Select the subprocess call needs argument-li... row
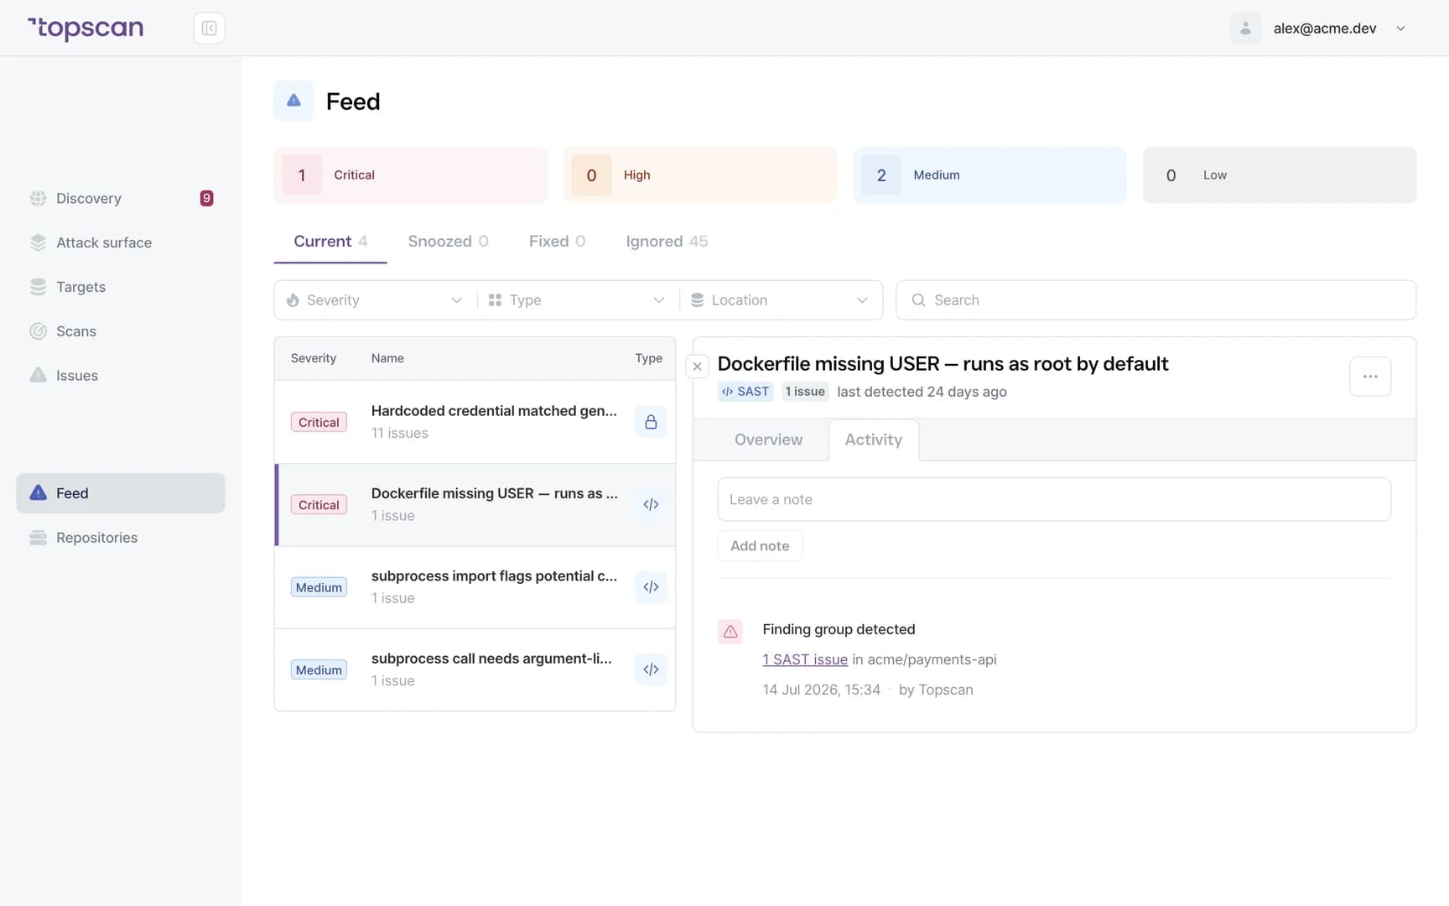Viewport: 1449px width, 906px height. tap(475, 669)
